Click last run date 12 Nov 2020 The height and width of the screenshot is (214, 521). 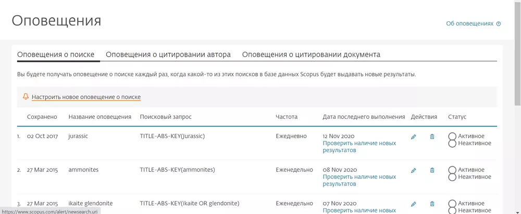(x=339, y=136)
